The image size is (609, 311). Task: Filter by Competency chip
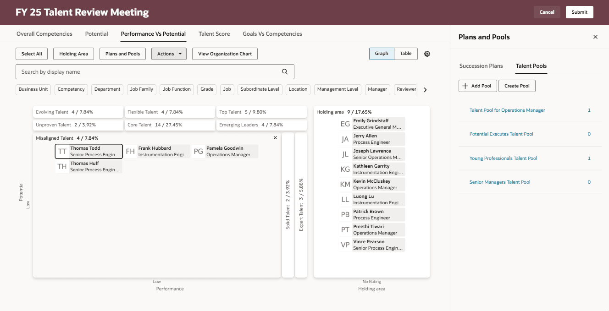click(71, 89)
